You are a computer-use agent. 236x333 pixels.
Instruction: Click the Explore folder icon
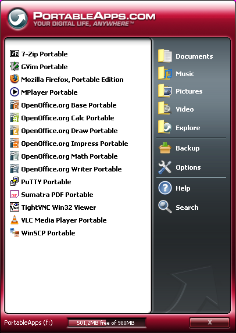[165, 127]
